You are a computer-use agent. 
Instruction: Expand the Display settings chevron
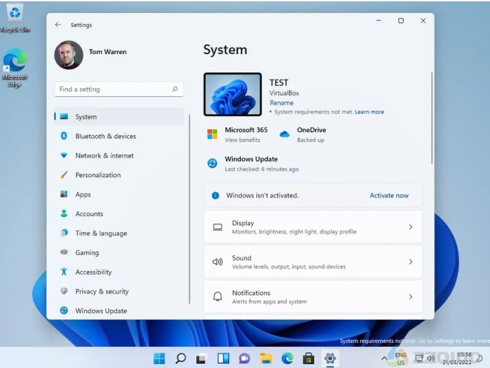410,227
